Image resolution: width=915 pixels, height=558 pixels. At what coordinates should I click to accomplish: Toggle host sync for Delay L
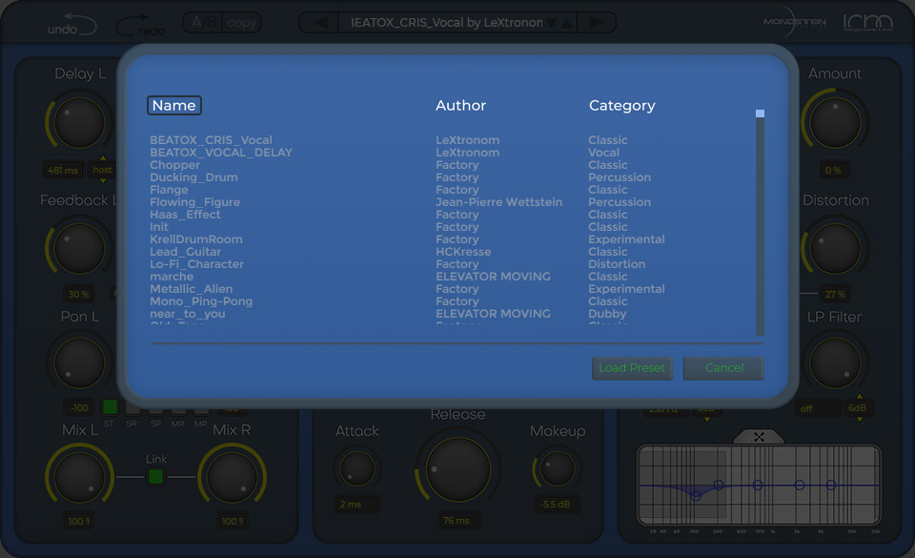103,170
